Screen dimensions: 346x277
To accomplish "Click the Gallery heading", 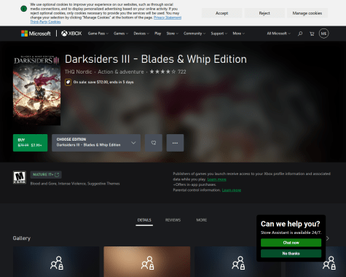I will pos(22,238).
